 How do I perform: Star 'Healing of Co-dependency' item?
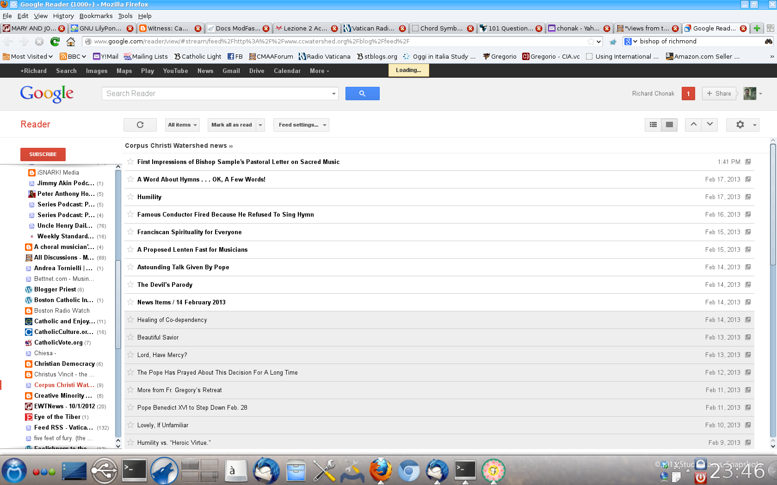point(130,320)
